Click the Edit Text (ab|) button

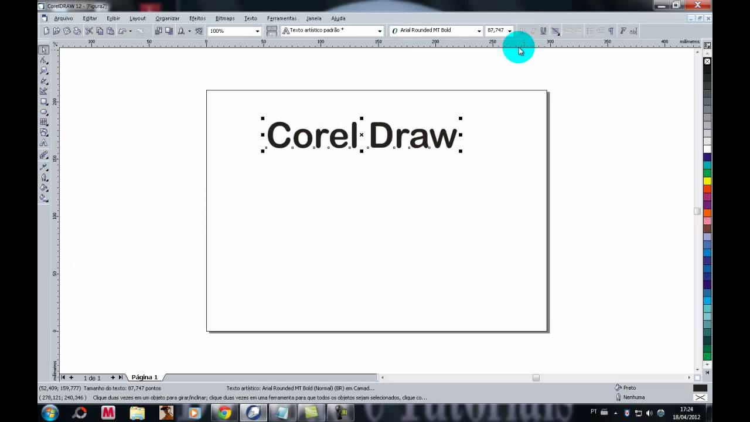633,30
